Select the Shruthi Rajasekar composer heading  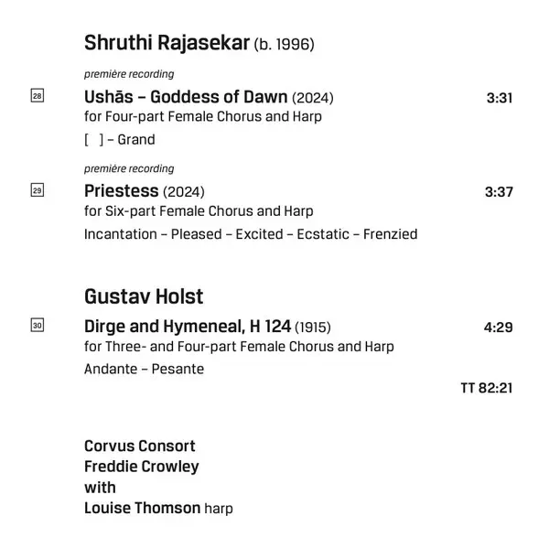click(x=167, y=43)
